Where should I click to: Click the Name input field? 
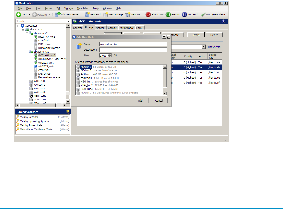(133, 44)
